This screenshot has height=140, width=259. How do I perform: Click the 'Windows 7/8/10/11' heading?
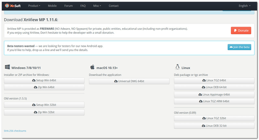(x=26, y=68)
